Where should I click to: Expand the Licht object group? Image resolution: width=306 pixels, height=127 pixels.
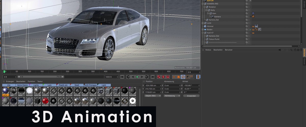[x=202, y=23]
